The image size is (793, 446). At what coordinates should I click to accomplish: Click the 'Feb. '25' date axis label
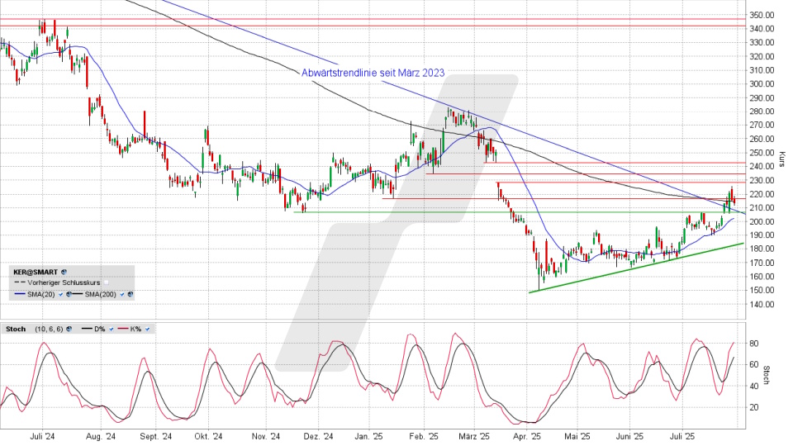tap(424, 436)
